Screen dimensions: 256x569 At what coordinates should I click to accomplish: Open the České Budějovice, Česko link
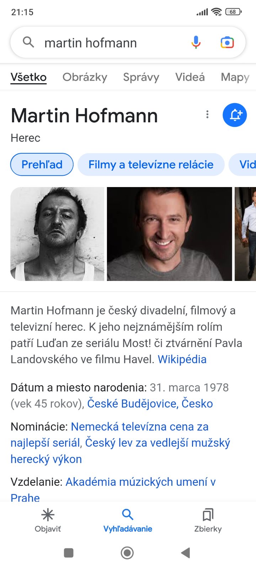pyautogui.click(x=150, y=404)
